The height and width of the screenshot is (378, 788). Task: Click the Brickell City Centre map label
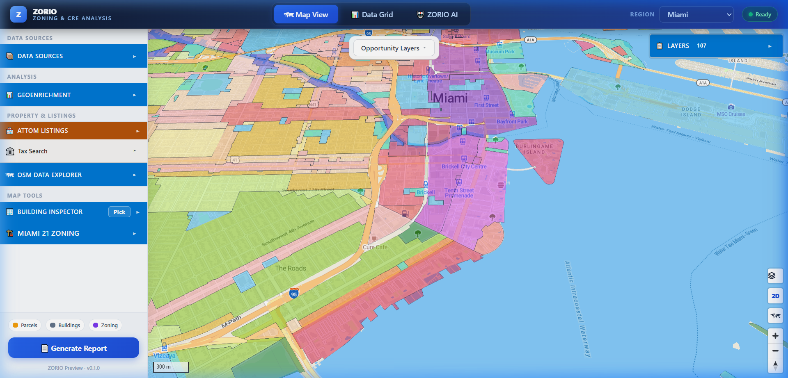[x=464, y=166]
